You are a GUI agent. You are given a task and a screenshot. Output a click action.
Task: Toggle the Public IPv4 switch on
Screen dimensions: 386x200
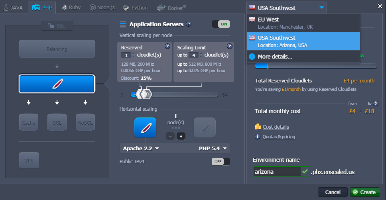point(221,162)
